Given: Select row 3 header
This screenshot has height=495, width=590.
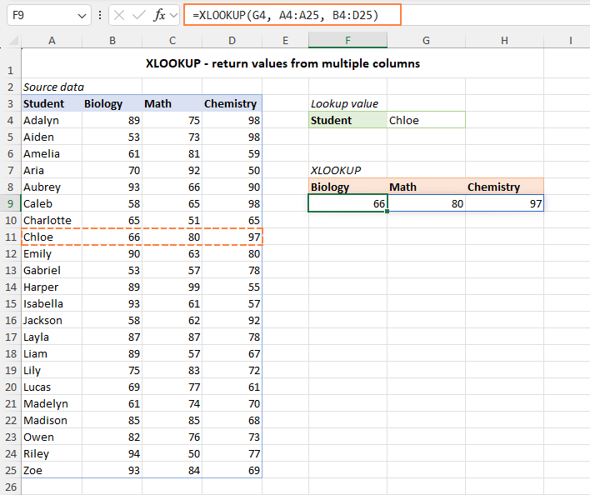Looking at the screenshot, I should 11,103.
